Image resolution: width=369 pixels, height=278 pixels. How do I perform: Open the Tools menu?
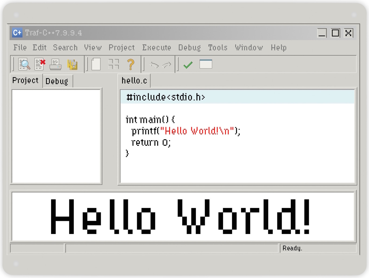pos(217,47)
